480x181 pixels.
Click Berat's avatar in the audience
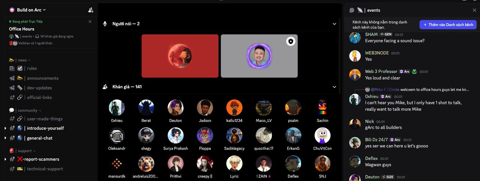(146, 107)
